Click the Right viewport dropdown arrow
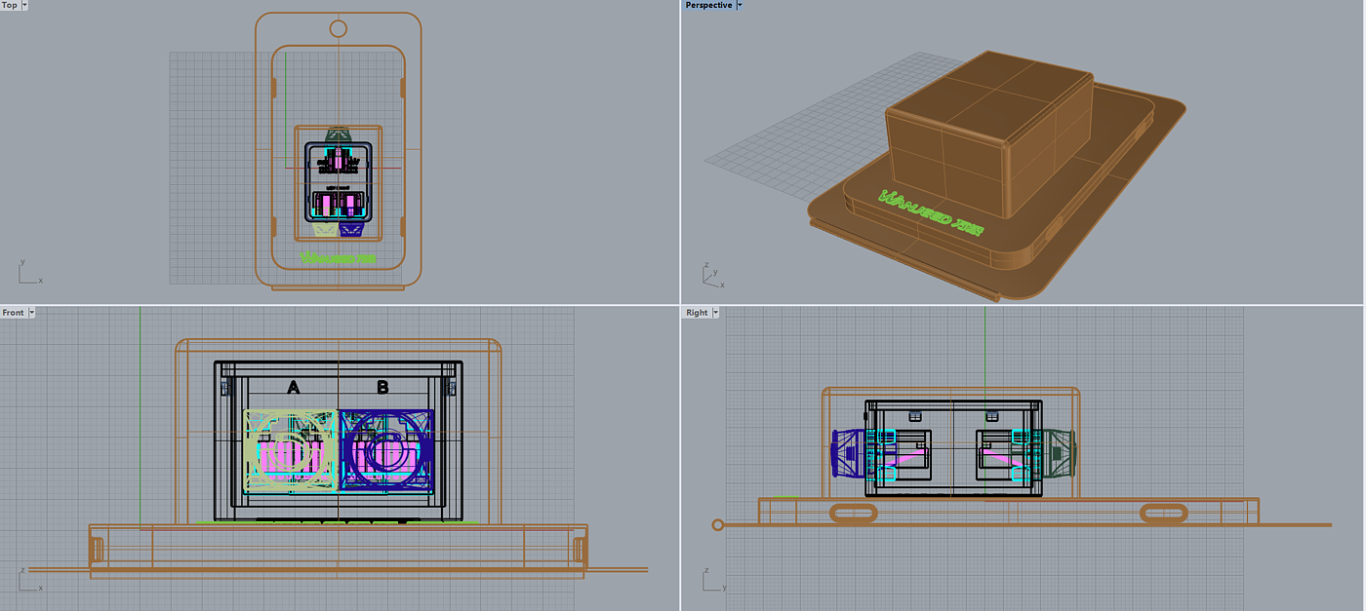 tap(715, 313)
